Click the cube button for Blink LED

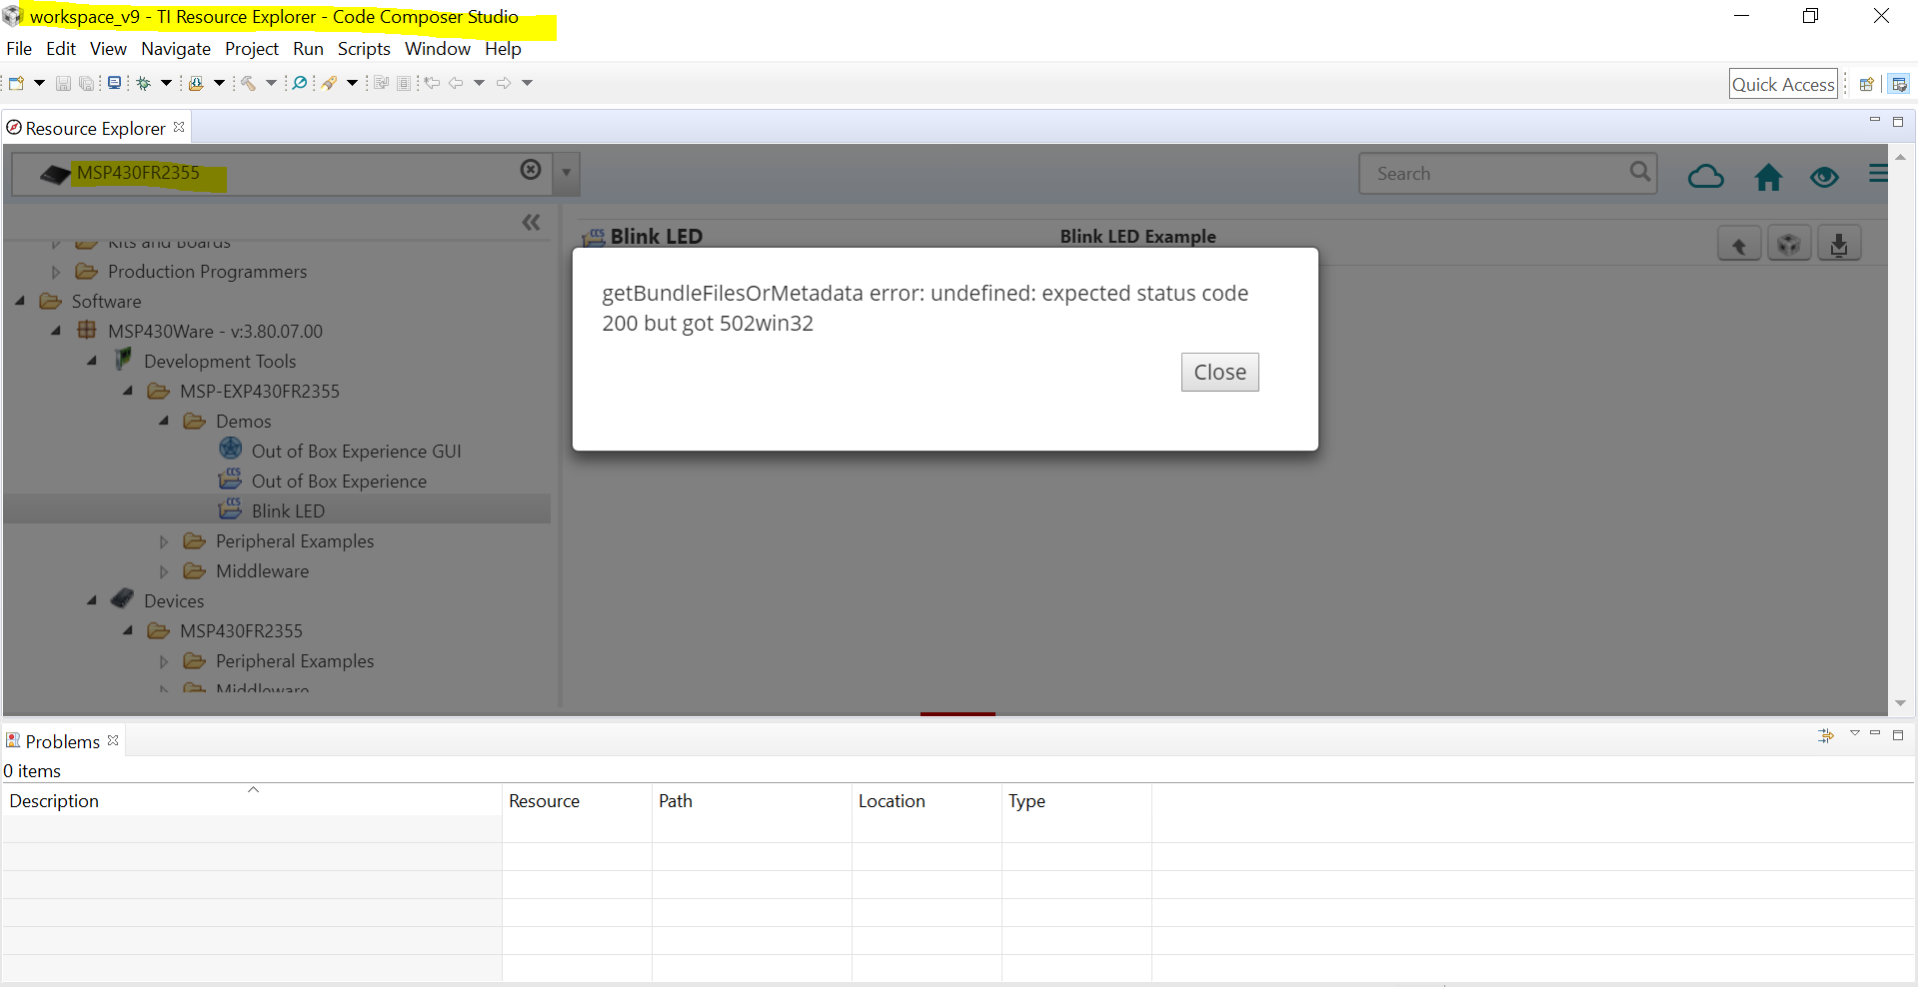[1789, 244]
